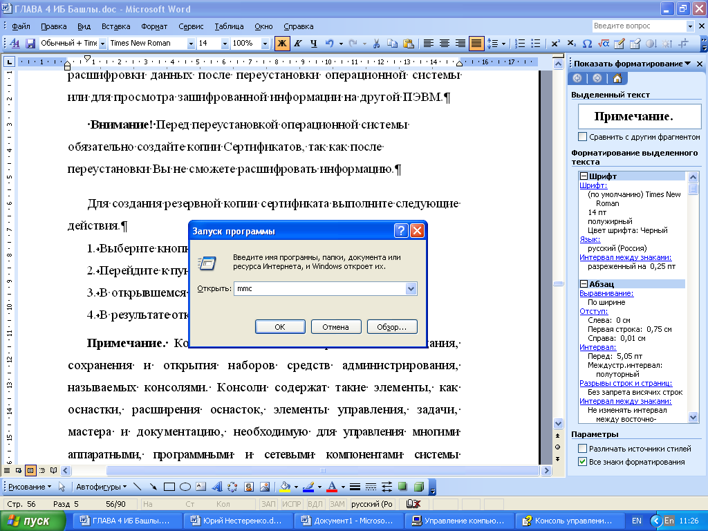Open the Файл menu
Viewport: 708px width, 531px height.
coord(21,26)
